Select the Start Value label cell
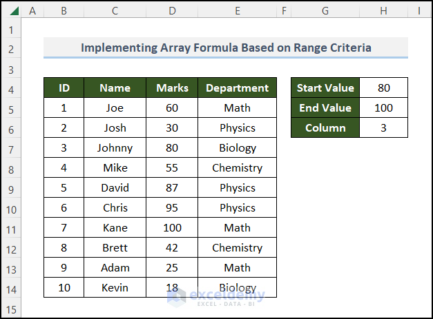This screenshot has height=319, width=433. coord(325,88)
